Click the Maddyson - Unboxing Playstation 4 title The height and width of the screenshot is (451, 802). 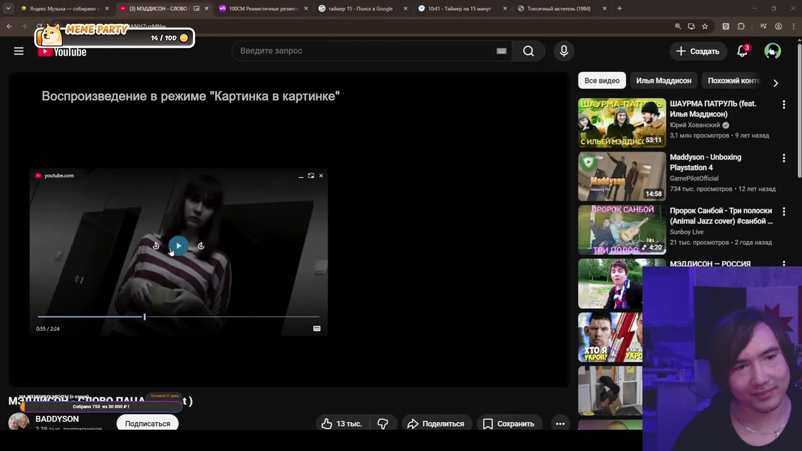coord(706,162)
